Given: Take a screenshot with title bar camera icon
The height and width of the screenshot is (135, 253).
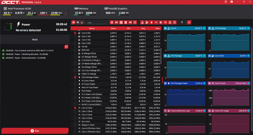Looking at the screenshot, I should click(232, 2).
